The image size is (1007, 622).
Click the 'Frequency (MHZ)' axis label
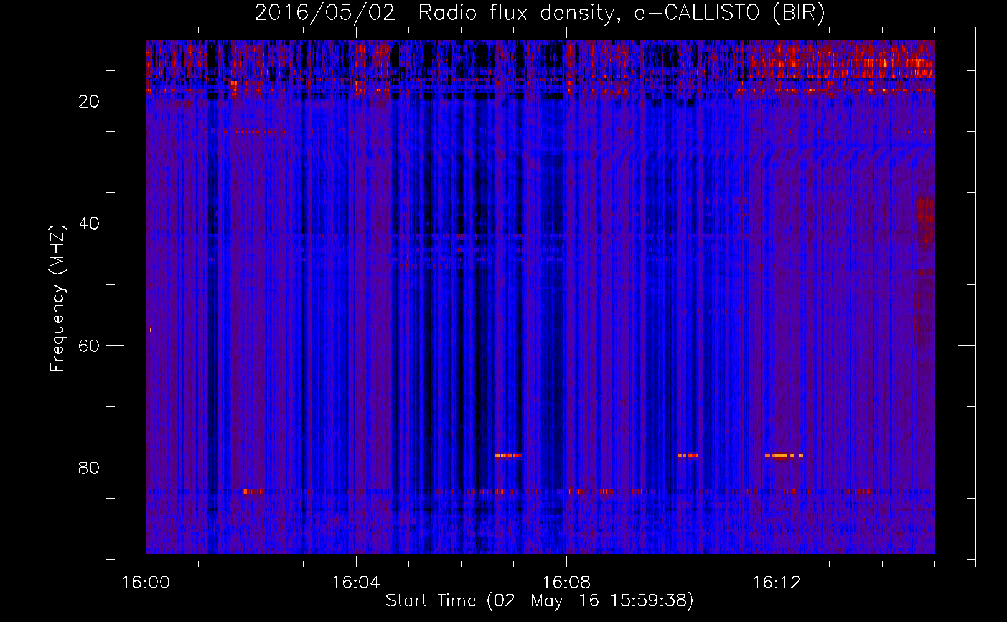(x=57, y=299)
